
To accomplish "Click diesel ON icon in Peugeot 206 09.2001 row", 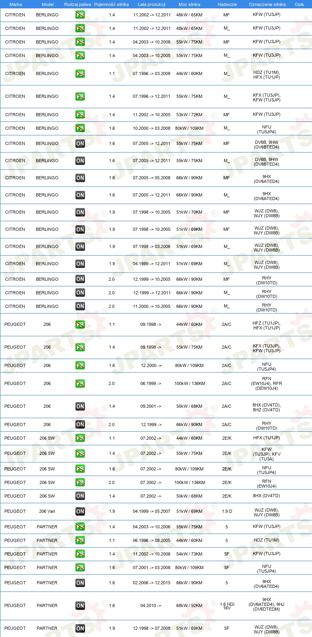I will point(80,406).
